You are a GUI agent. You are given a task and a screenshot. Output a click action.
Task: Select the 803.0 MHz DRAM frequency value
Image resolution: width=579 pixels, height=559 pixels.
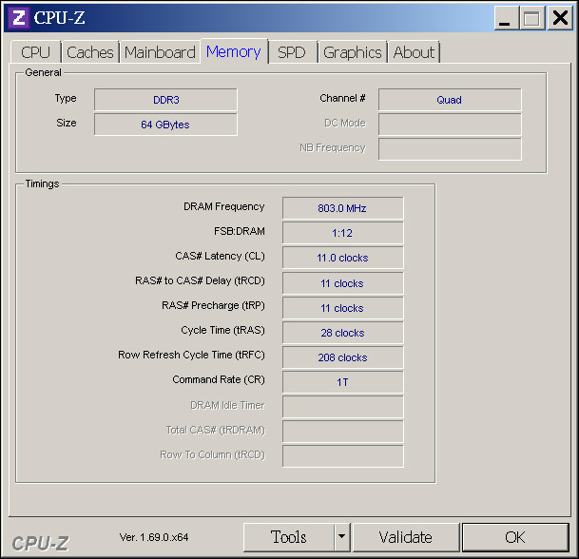coord(343,208)
